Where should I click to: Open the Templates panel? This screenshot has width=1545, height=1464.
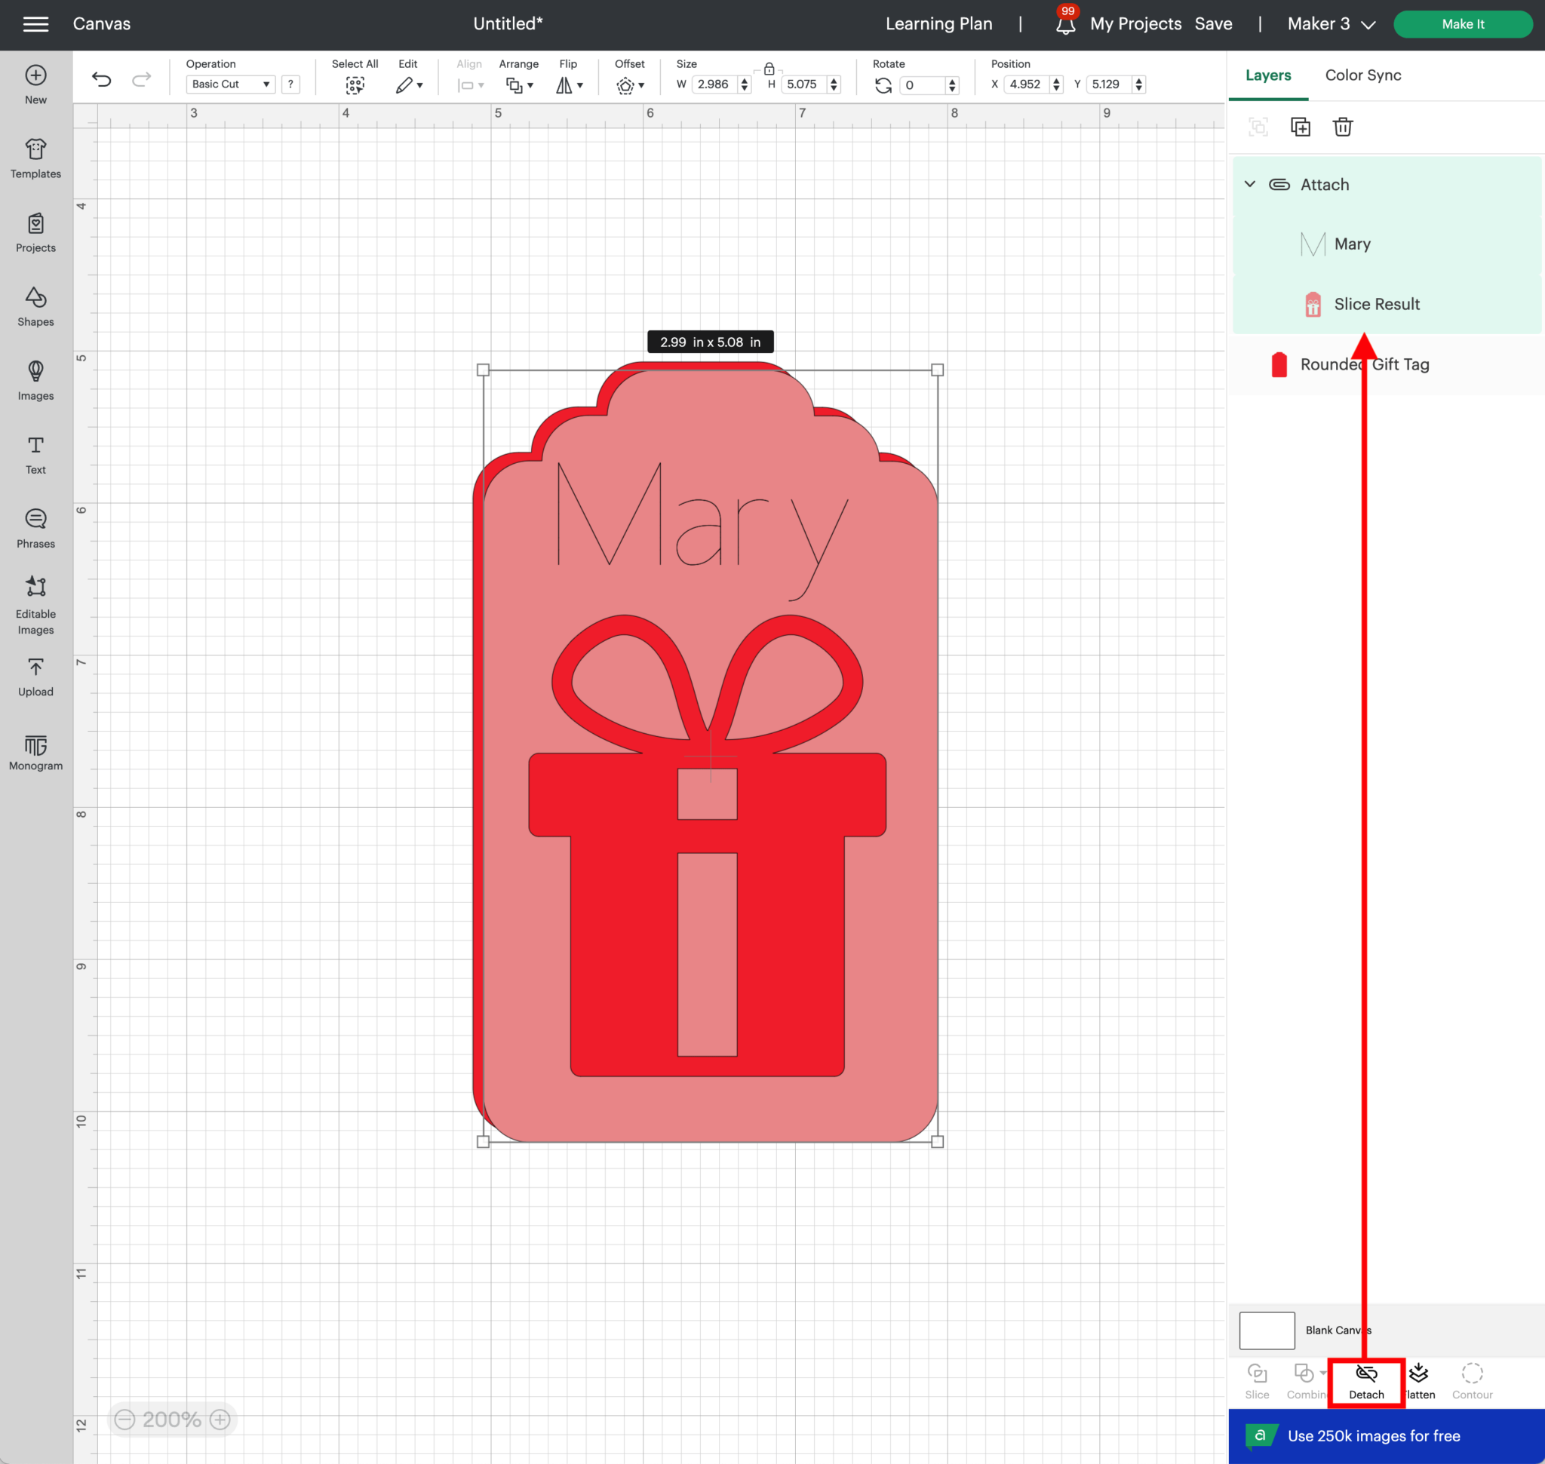[x=35, y=158]
